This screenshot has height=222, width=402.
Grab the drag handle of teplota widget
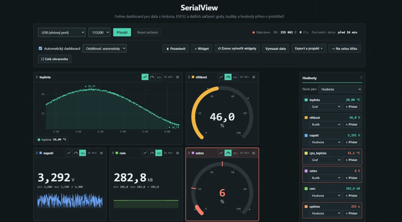tap(37, 77)
